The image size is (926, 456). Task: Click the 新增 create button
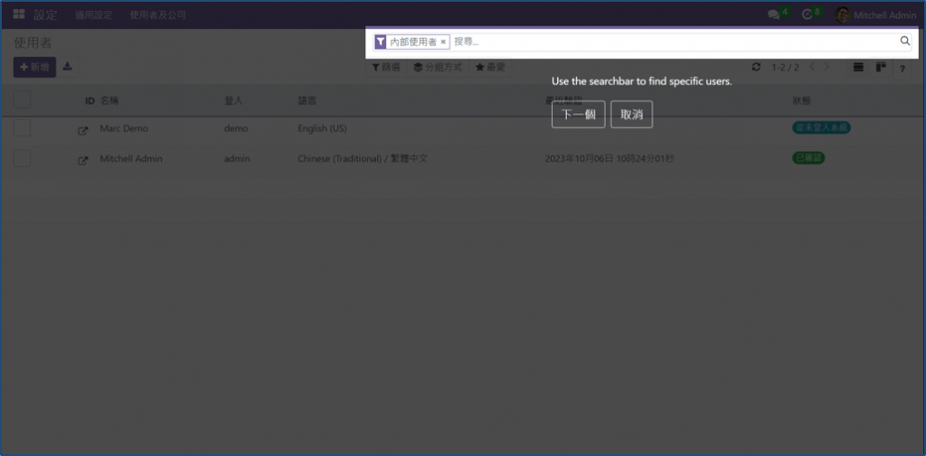click(x=35, y=67)
